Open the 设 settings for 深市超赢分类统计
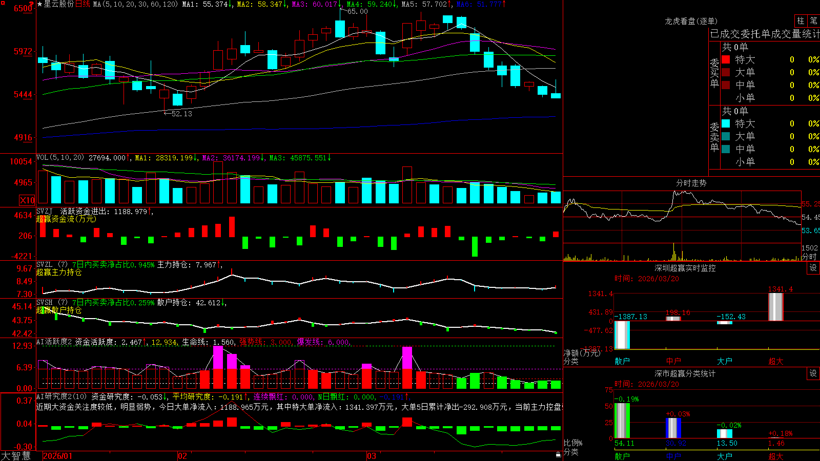 pyautogui.click(x=813, y=373)
